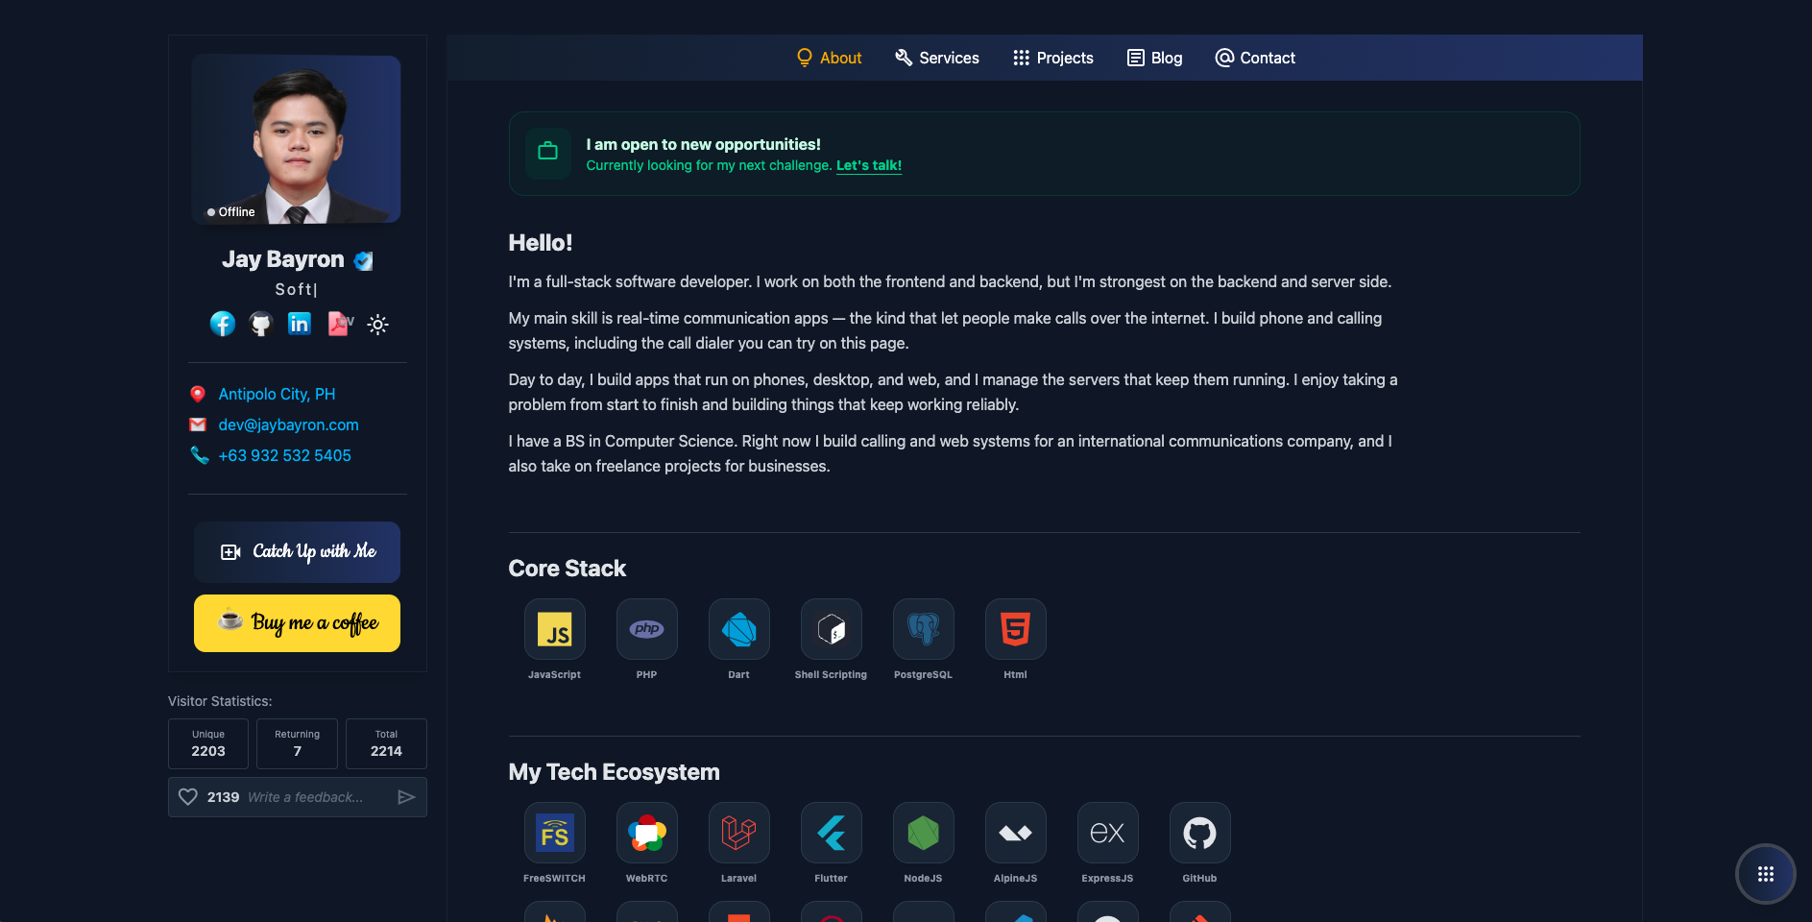Image resolution: width=1812 pixels, height=922 pixels.
Task: Focus the Write a feedback input field
Action: [x=317, y=797]
